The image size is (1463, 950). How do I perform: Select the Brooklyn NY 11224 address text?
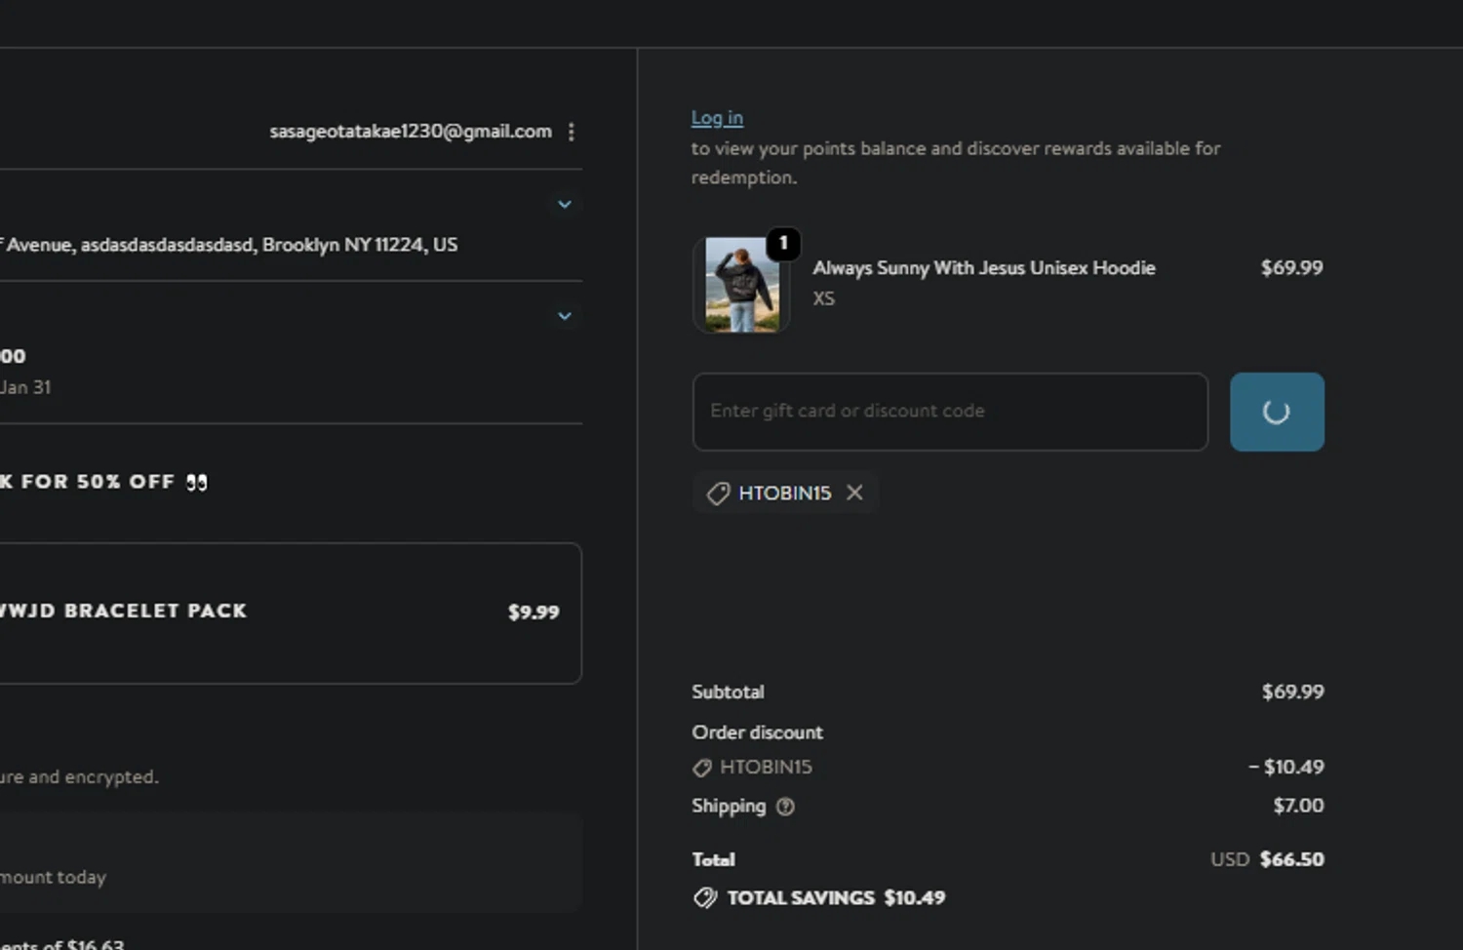pyautogui.click(x=360, y=245)
